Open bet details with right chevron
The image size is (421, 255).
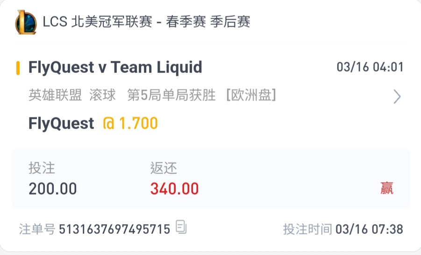(397, 96)
